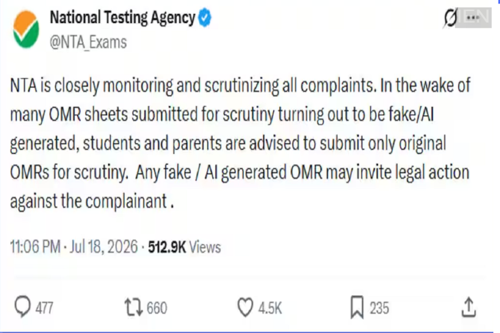Click the Grok slashed-circle icon
The width and height of the screenshot is (500, 333).
click(450, 18)
